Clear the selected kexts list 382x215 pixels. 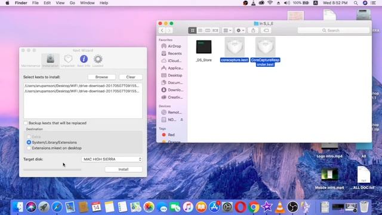click(x=131, y=77)
